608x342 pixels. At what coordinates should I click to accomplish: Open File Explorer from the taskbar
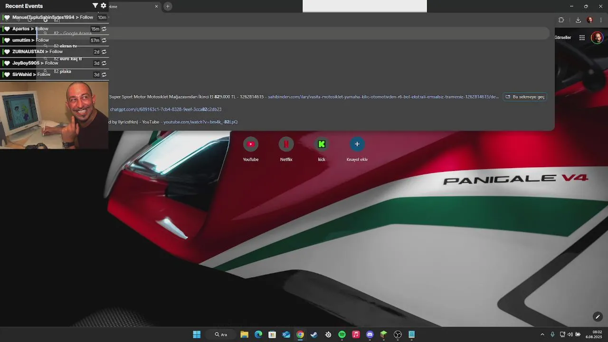244,334
